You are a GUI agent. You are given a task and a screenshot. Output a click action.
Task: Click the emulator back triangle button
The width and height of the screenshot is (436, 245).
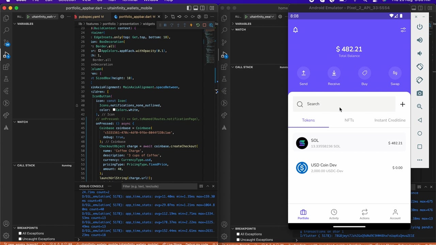[x=420, y=120]
